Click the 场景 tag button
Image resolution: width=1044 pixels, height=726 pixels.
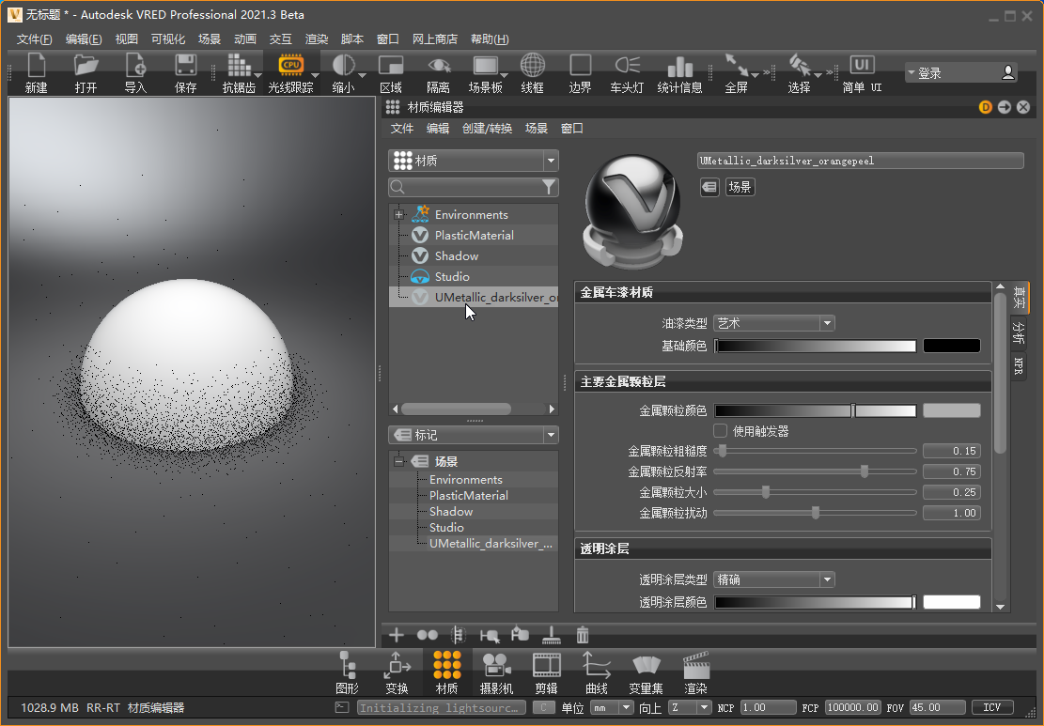[740, 187]
